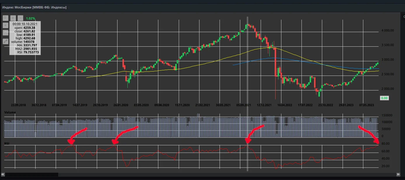Click the 30.12.2018 date label
Image resolution: width=405 pixels, height=180 pixels.
pyautogui.click(x=39, y=105)
